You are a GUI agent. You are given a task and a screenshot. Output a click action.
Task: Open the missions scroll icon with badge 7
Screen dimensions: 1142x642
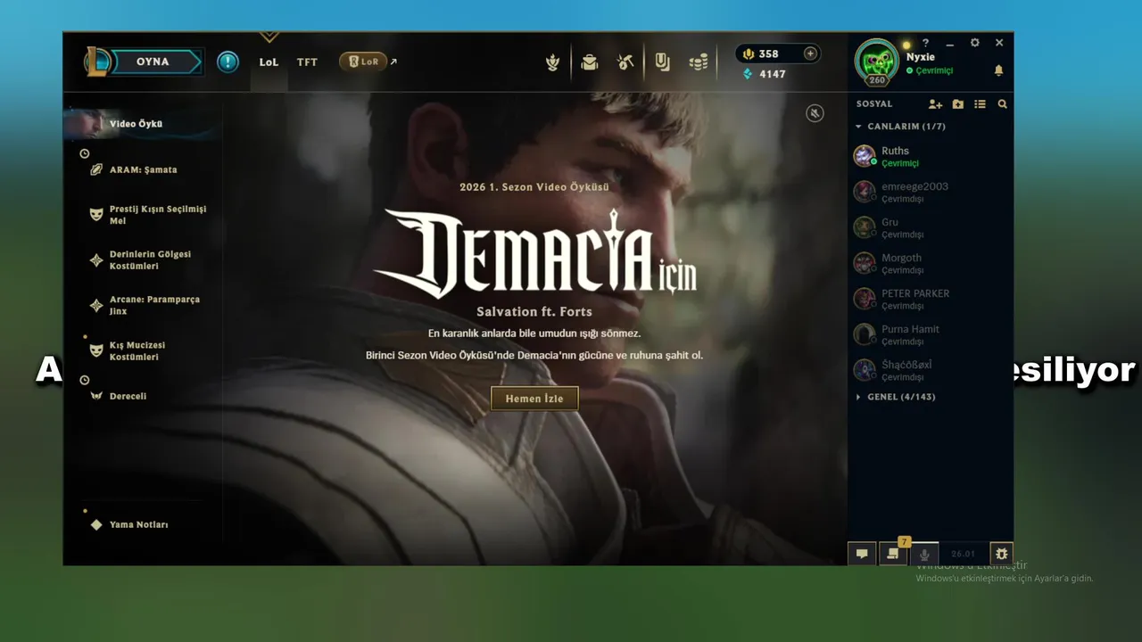click(x=893, y=554)
